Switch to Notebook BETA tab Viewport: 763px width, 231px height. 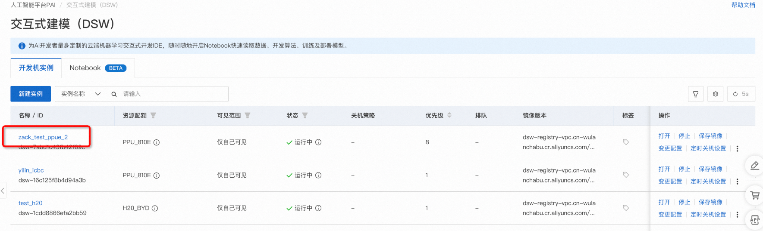[98, 68]
